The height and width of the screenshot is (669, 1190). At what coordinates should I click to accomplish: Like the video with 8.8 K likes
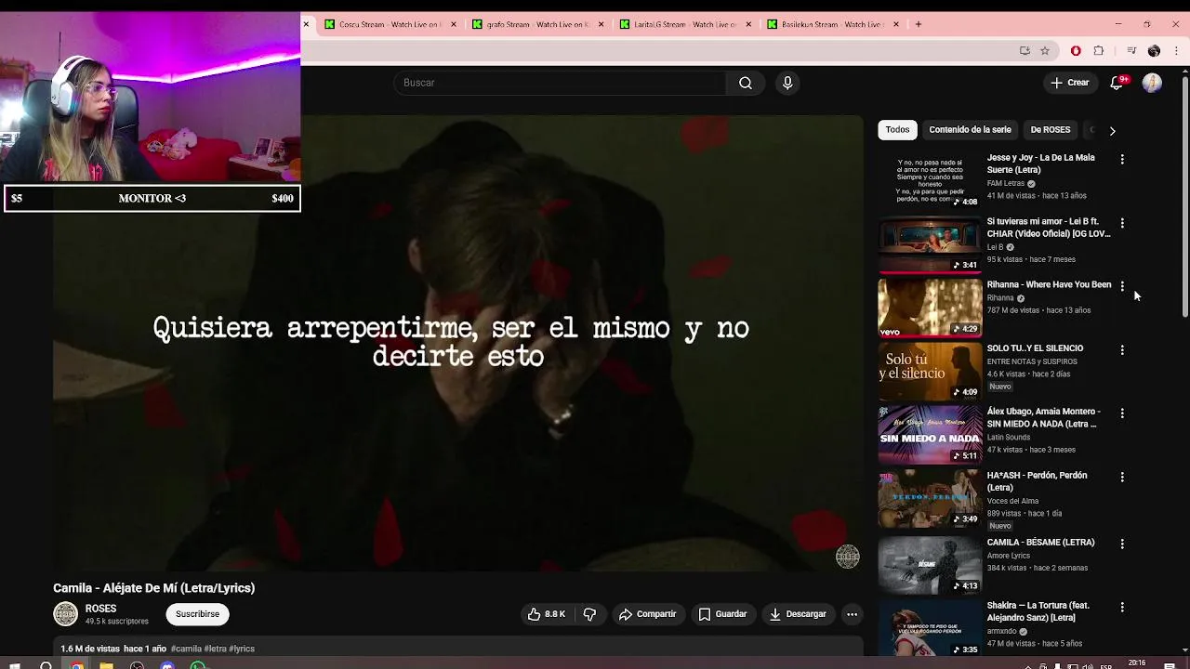(x=547, y=614)
